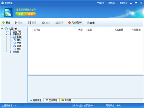Image resolution: width=144 pixels, height=108 pixels.
Task: Toggle 完成后关机 shutdown after completion
Action: point(75,22)
